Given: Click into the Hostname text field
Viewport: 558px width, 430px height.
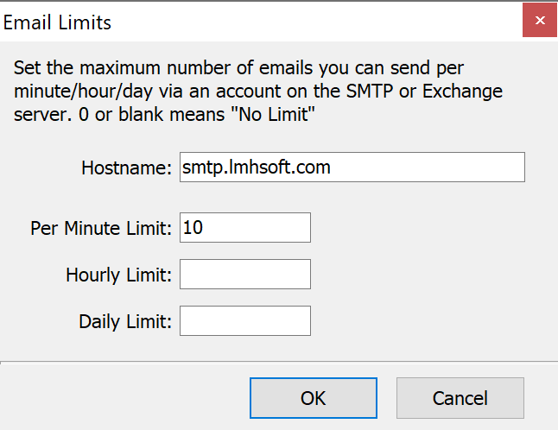Looking at the screenshot, I should pos(352,168).
